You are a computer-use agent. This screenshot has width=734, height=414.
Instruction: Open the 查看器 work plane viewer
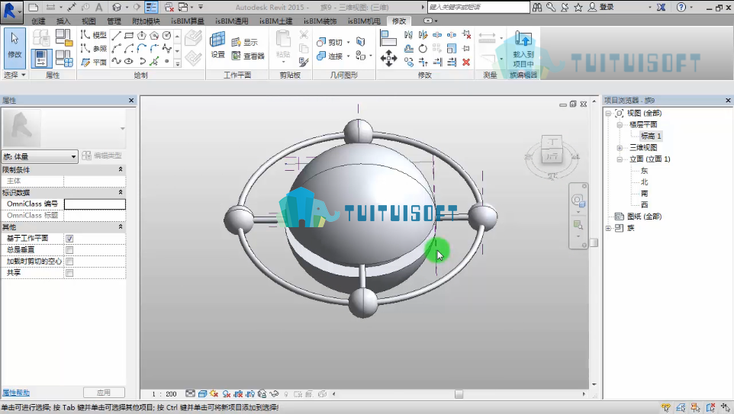[x=248, y=56]
